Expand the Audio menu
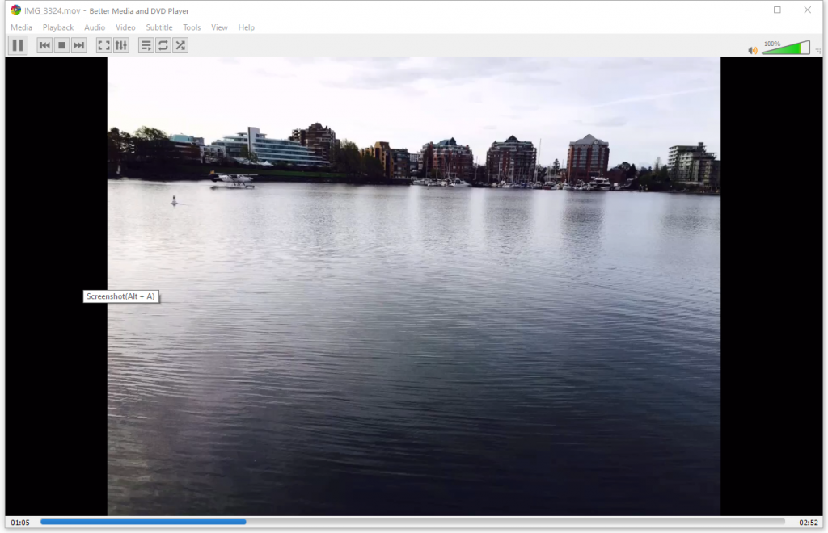 [95, 27]
